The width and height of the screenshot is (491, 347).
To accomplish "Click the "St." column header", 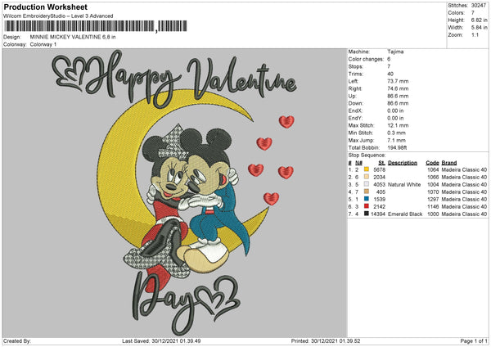I will coord(381,163).
